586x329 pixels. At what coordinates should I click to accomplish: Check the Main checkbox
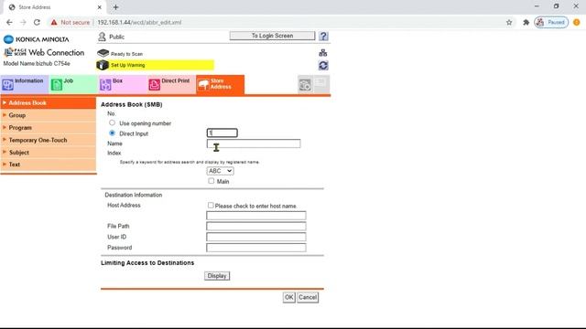[x=212, y=181]
